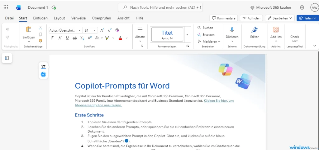Click the blue checkmark status badge
The height and width of the screenshot is (150, 319).
coord(43,74)
